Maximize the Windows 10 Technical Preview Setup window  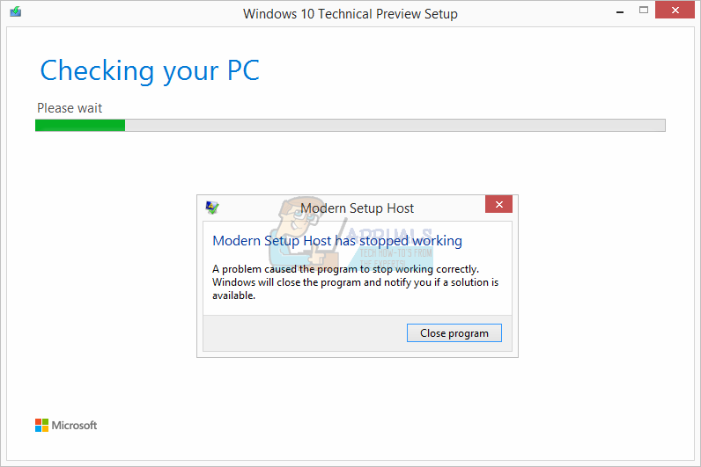[644, 11]
